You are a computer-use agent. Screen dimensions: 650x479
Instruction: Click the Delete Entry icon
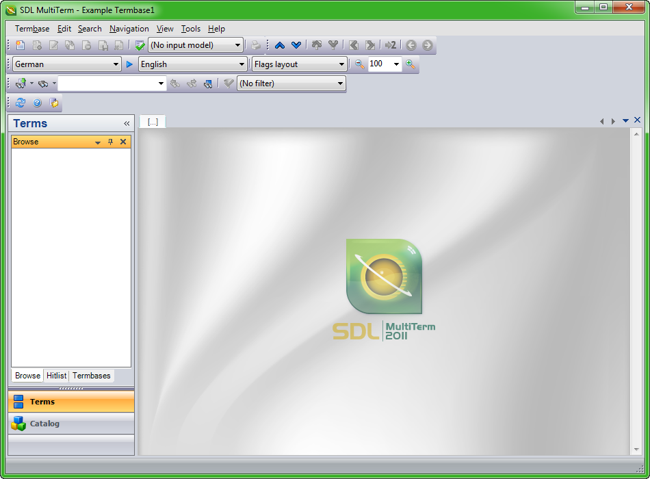coord(86,44)
